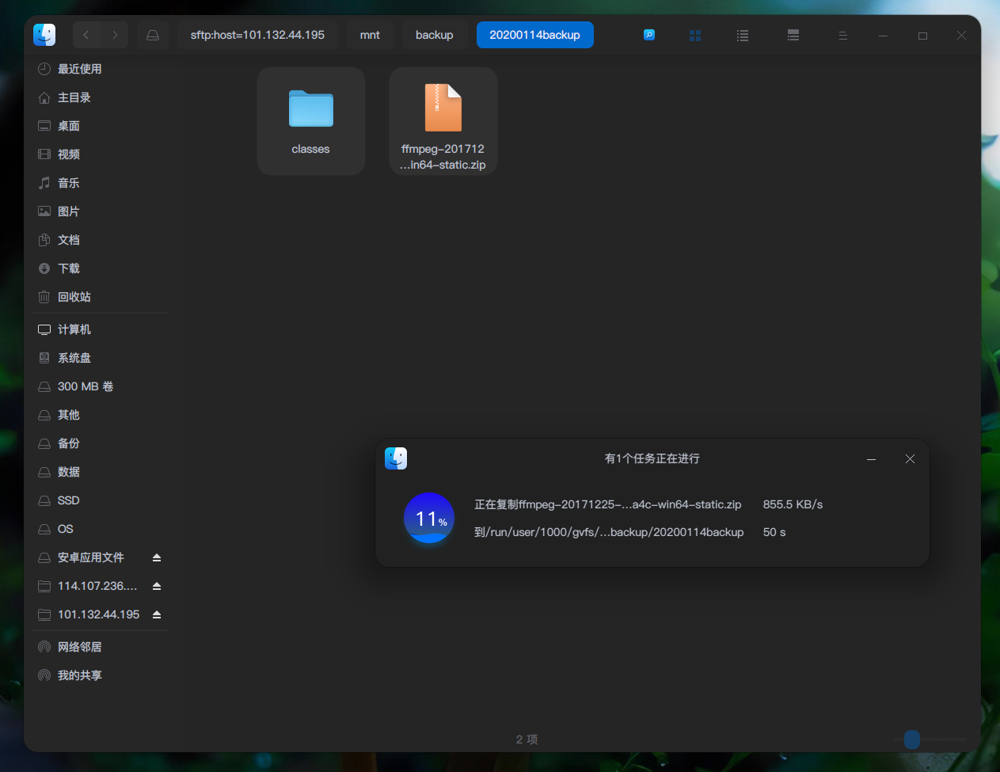Open the main hamburger menu
Viewport: 1000px width, 772px height.
click(x=842, y=36)
